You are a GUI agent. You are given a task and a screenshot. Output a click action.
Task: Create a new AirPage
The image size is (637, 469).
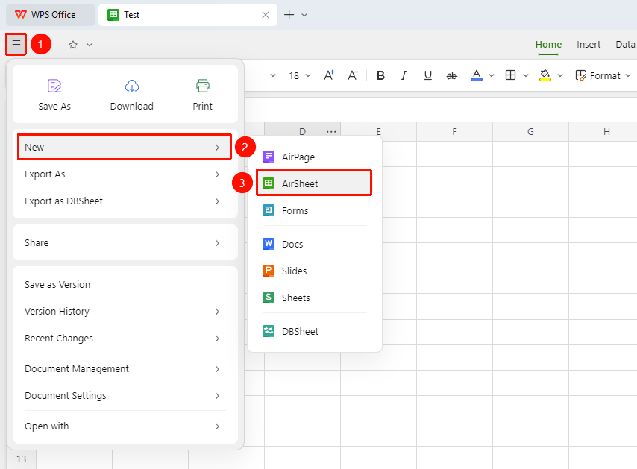315,157
